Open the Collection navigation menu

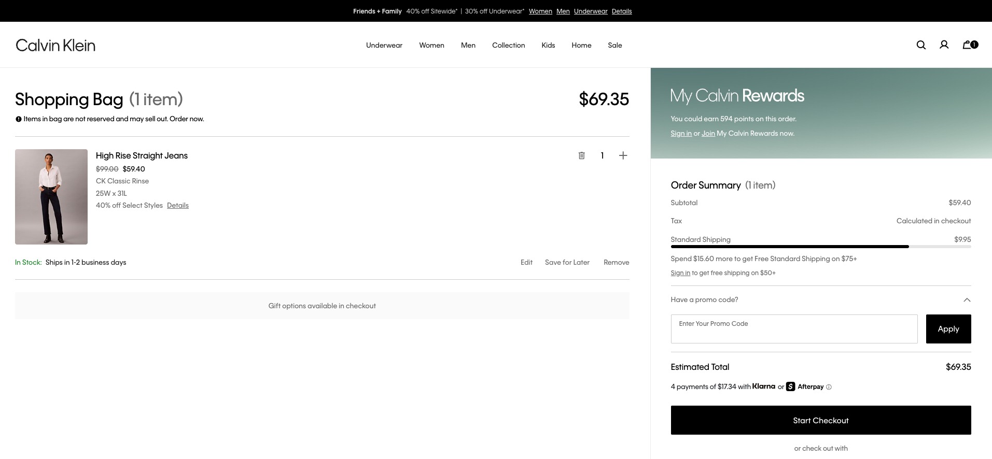coord(508,45)
